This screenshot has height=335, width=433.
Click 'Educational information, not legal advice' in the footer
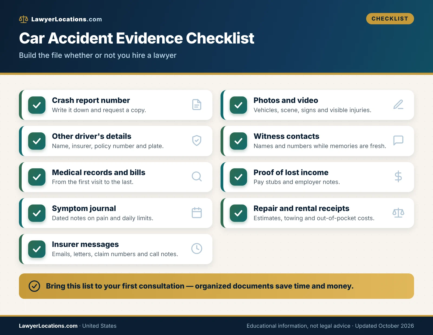pyautogui.click(x=298, y=326)
